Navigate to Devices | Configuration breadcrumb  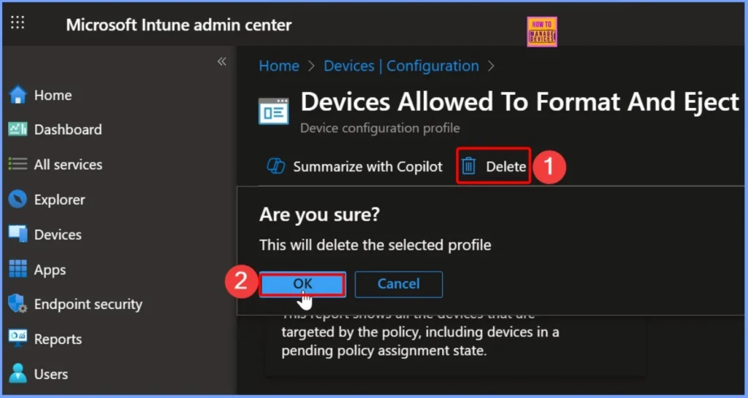click(x=401, y=66)
